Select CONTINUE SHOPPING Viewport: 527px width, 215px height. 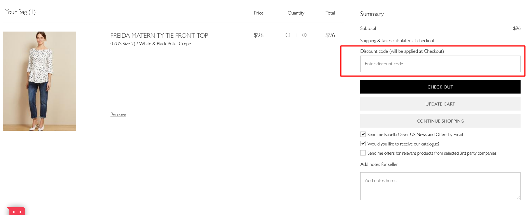[440, 121]
